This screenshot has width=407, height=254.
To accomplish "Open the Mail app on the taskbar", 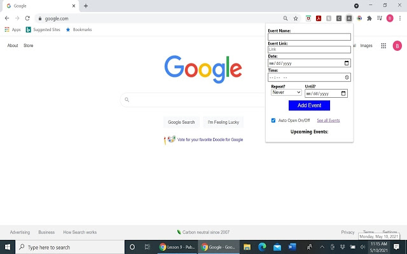I will tap(277, 247).
